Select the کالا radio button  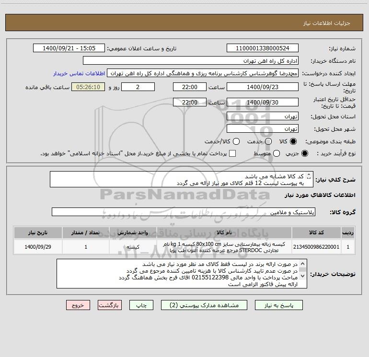pos(293,141)
